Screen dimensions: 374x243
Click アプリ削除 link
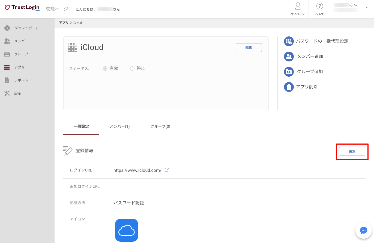point(307,87)
